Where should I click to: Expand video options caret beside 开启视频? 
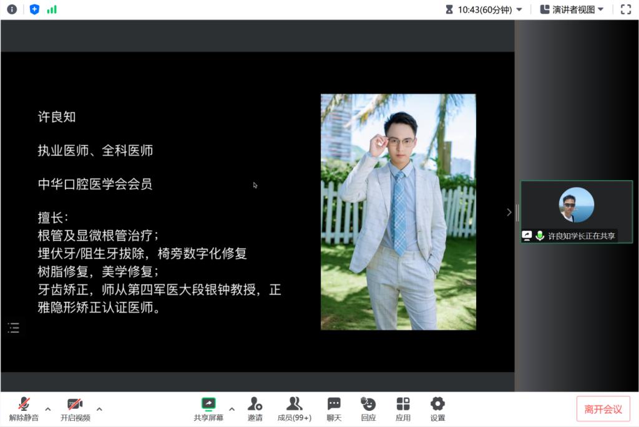click(x=99, y=409)
